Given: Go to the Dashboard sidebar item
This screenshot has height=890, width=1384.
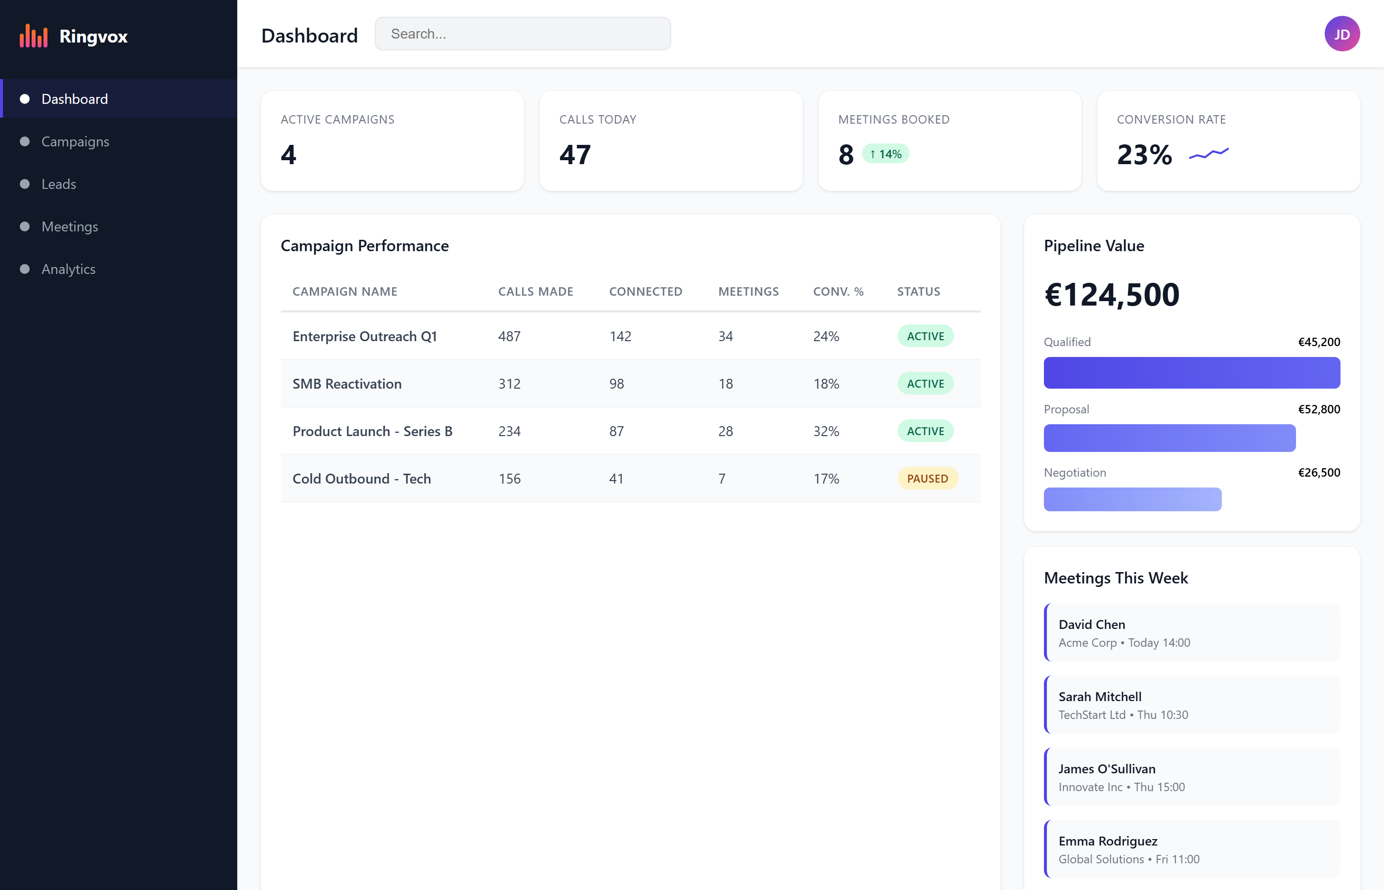Looking at the screenshot, I should pyautogui.click(x=75, y=99).
